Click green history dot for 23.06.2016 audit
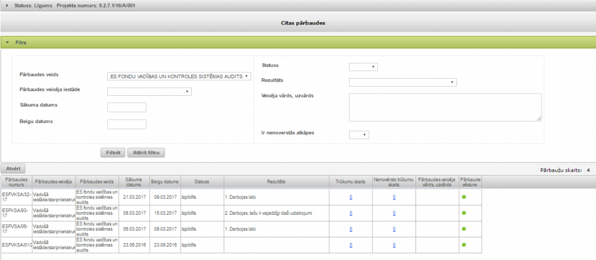This screenshot has height=260, width=596. 463,245
